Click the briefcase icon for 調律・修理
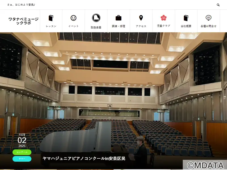Screen dimensions: 227x170 pyautogui.click(x=118, y=18)
